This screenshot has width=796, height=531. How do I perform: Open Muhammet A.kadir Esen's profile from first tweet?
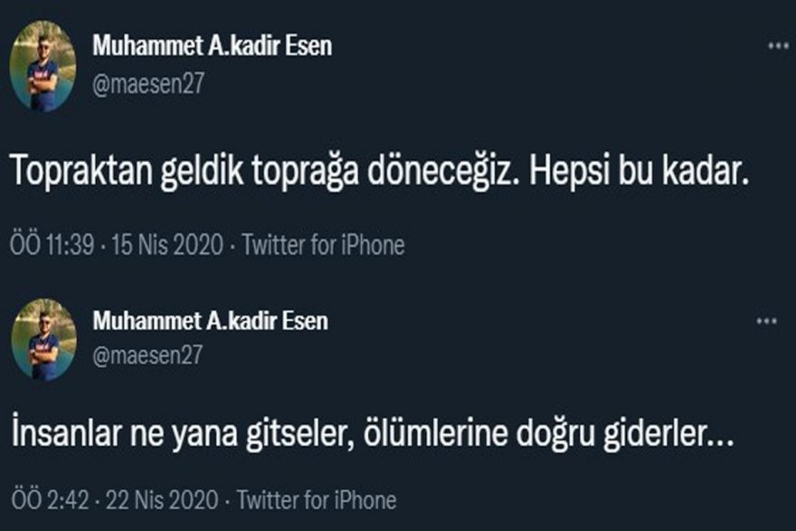click(212, 46)
